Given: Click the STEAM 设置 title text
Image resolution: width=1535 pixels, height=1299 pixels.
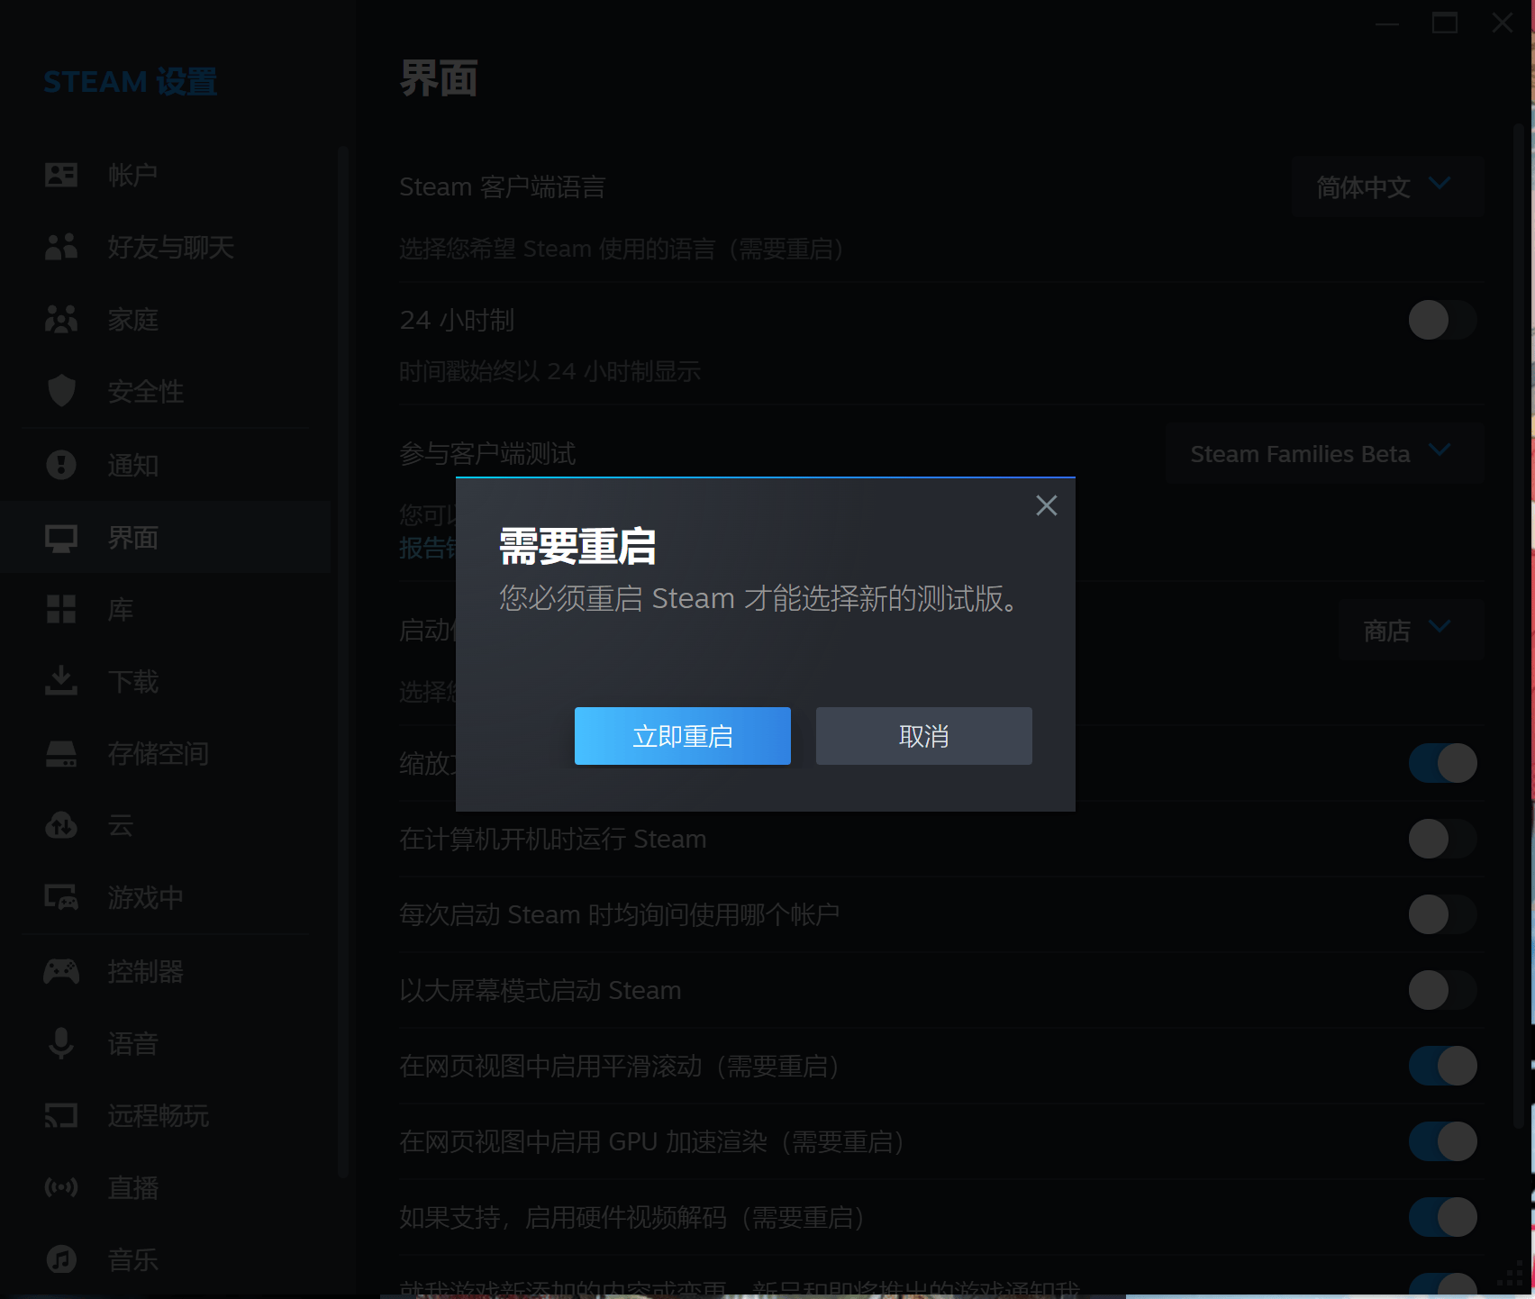Looking at the screenshot, I should [x=131, y=82].
